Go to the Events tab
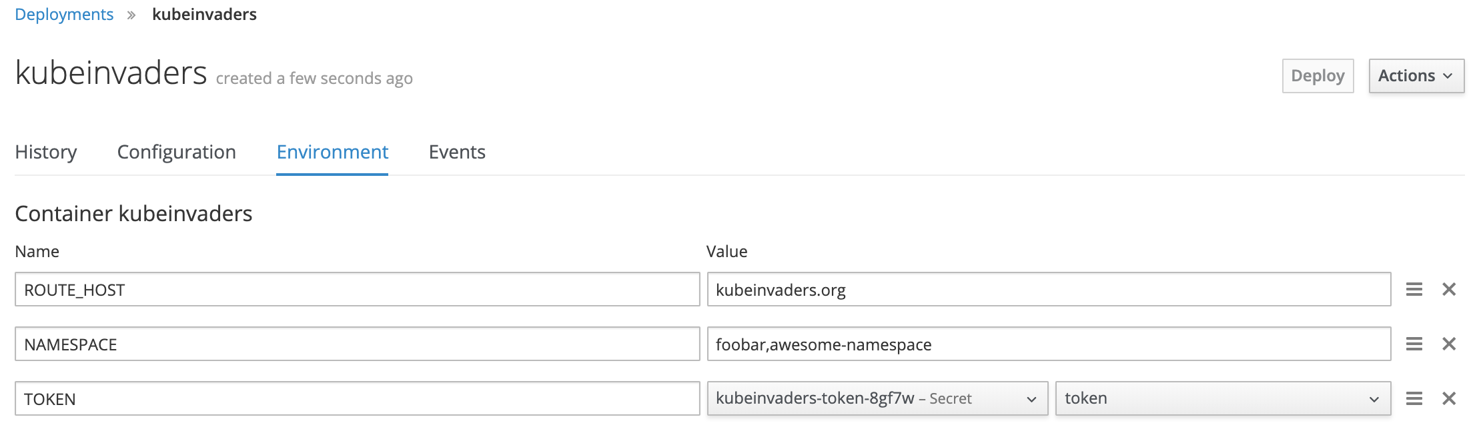The height and width of the screenshot is (433, 1481). 457,152
